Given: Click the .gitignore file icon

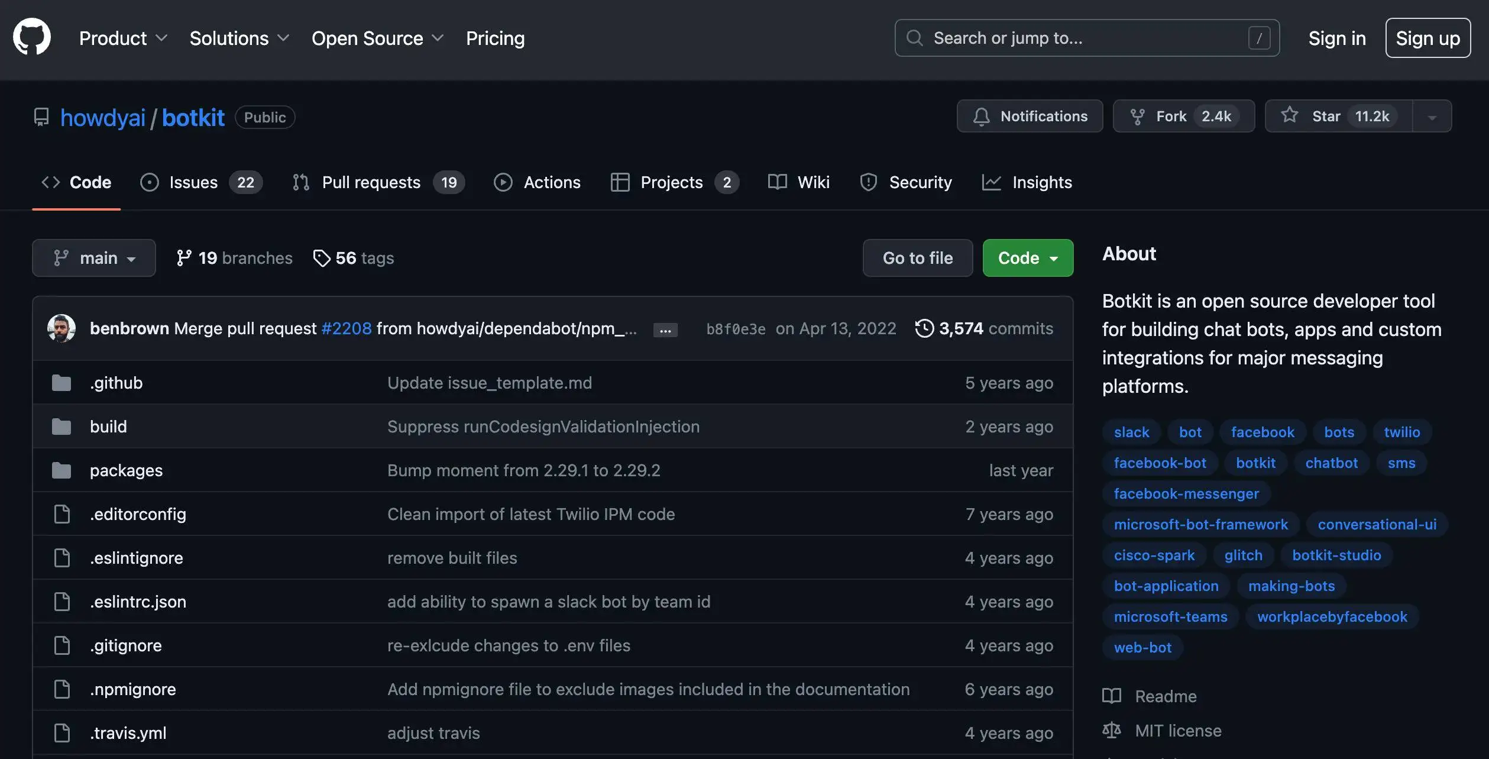Looking at the screenshot, I should [x=61, y=645].
